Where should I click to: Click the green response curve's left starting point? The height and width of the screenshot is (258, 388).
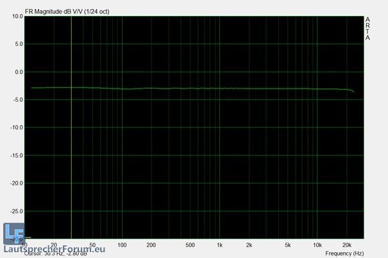click(31, 87)
